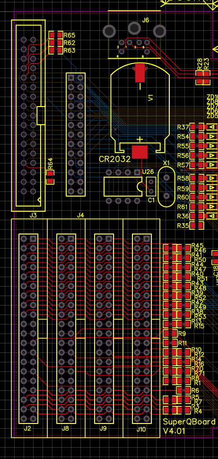Screen dimensions: 218x459
Task: Click the crystal X1 footprint
Action: [166, 187]
